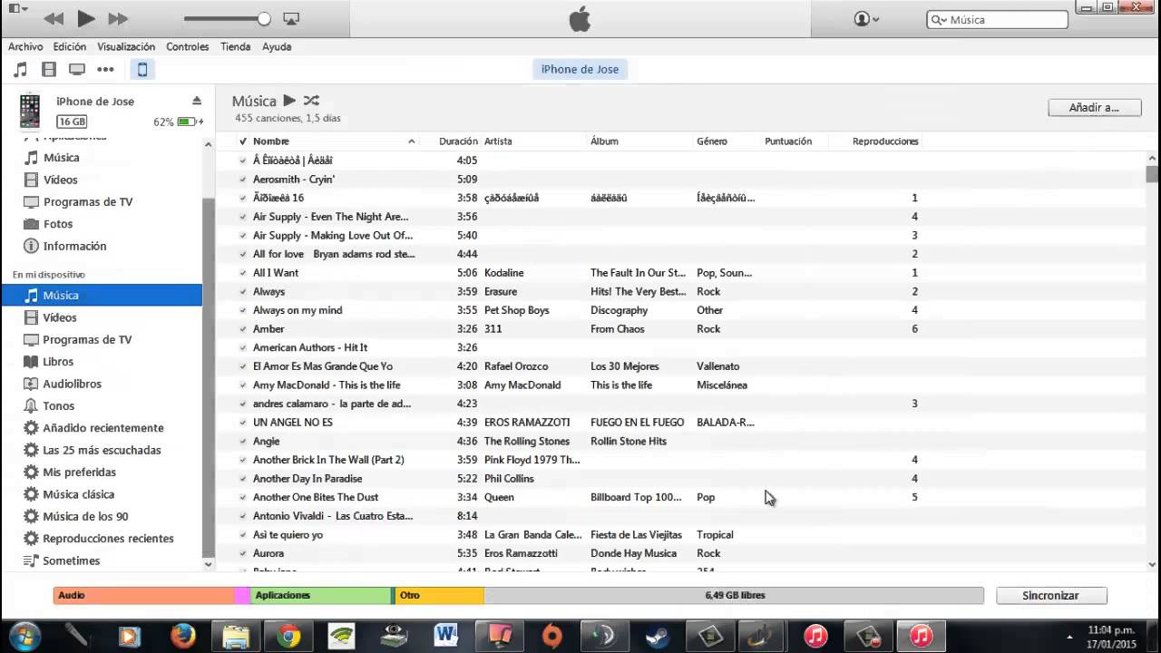The height and width of the screenshot is (653, 1161).
Task: Sort by Nombre column header
Action: click(x=334, y=141)
